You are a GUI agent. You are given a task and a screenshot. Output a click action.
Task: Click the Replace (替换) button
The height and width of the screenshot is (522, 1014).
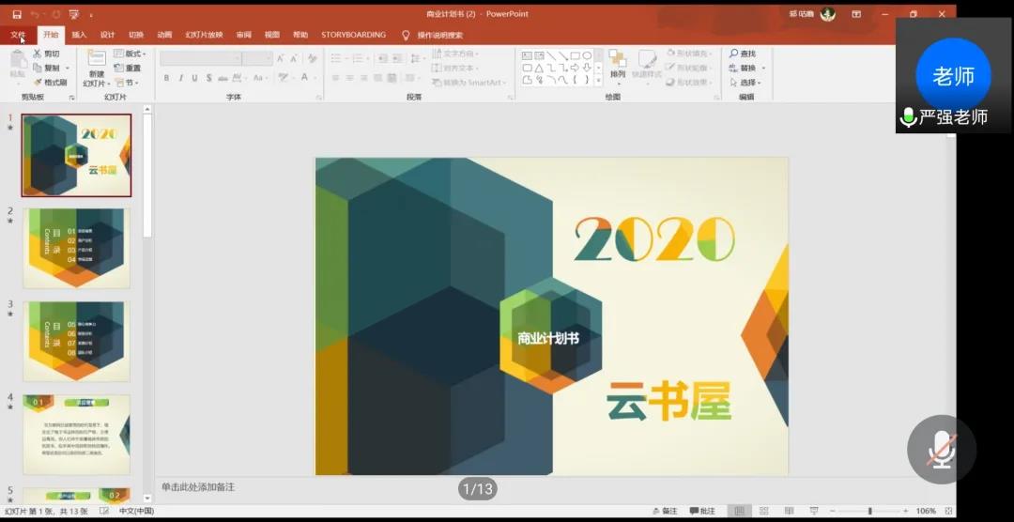(x=746, y=69)
